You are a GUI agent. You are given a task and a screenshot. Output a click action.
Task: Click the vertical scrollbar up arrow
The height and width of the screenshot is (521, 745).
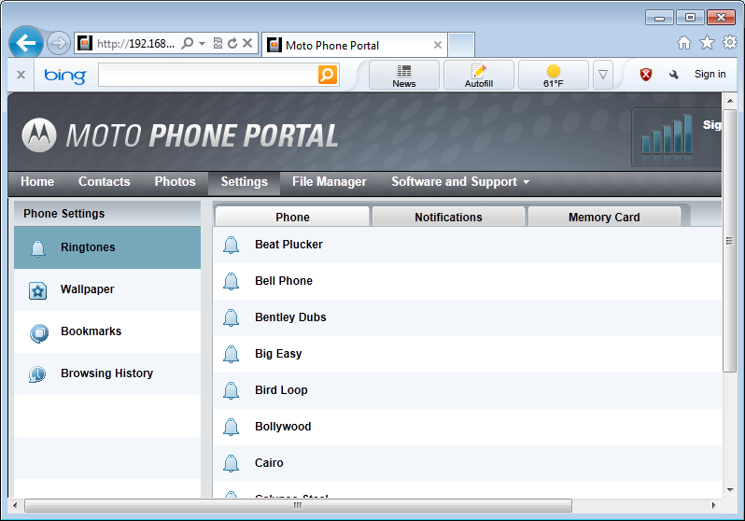[730, 101]
